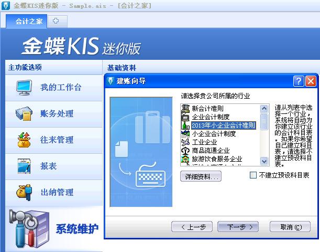Viewport: 320px width, 252px height.
Task: Click the 系统维护 tools icon
Action: coord(29,229)
